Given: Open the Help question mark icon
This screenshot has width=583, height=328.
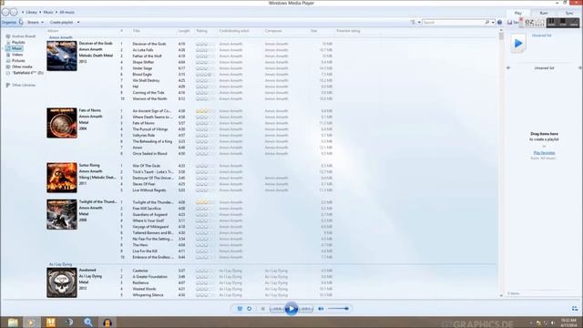Looking at the screenshot, I should pos(500,22).
